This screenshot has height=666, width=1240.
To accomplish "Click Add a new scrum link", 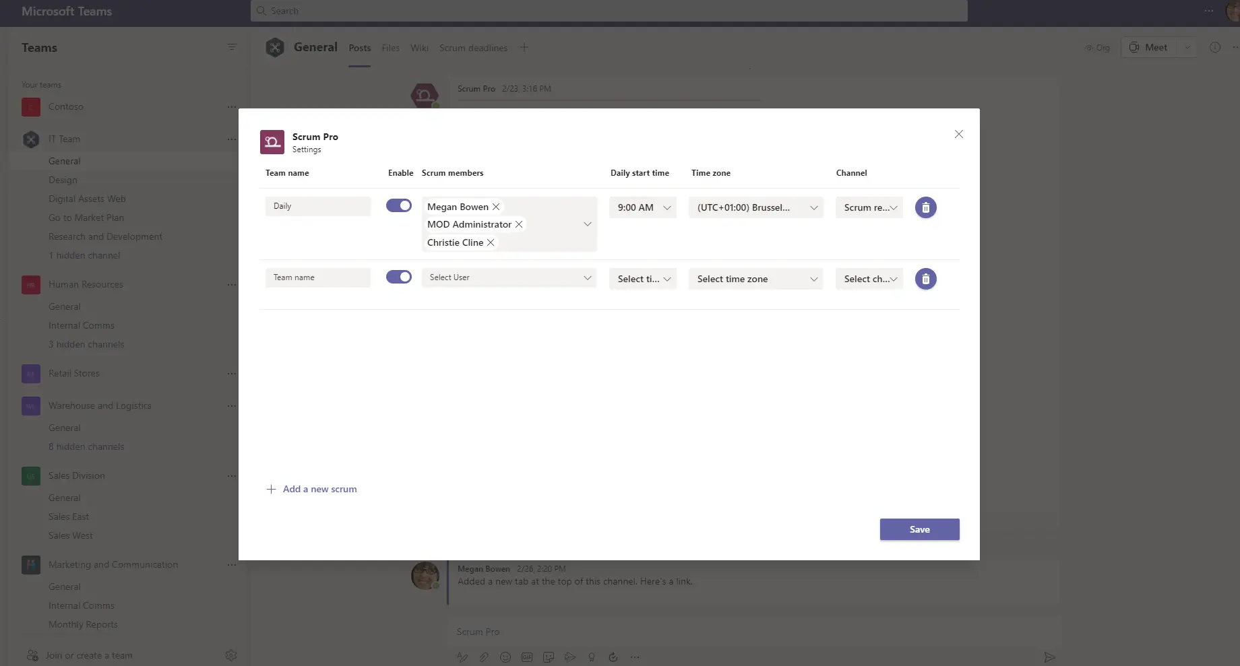I will coord(320,489).
